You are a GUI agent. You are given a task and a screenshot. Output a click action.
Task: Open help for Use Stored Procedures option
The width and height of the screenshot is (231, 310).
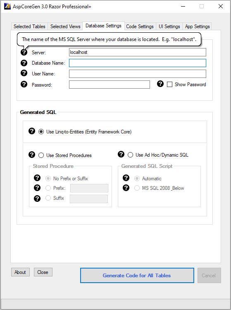coord(32,155)
